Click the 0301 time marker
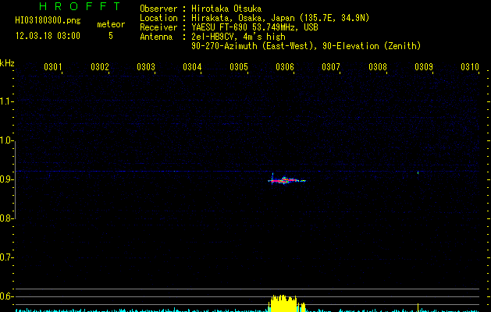This screenshot has width=491, height=312. click(52, 67)
